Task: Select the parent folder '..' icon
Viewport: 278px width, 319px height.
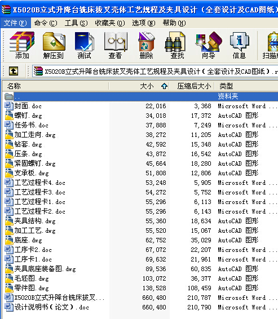Action: [x=9, y=96]
